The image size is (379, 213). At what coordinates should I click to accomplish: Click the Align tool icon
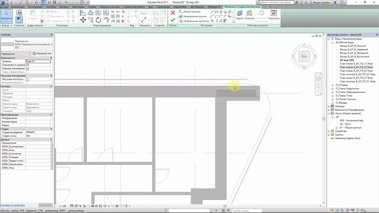(83, 12)
